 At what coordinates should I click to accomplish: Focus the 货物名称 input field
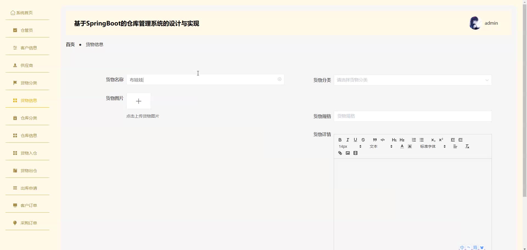(205, 79)
